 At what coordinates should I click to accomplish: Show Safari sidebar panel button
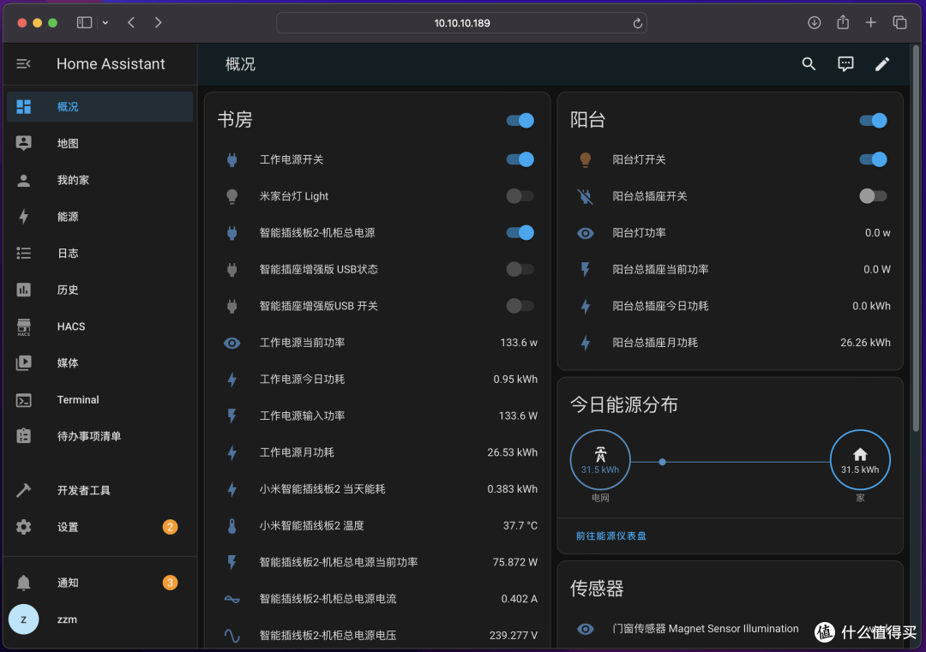click(x=84, y=22)
